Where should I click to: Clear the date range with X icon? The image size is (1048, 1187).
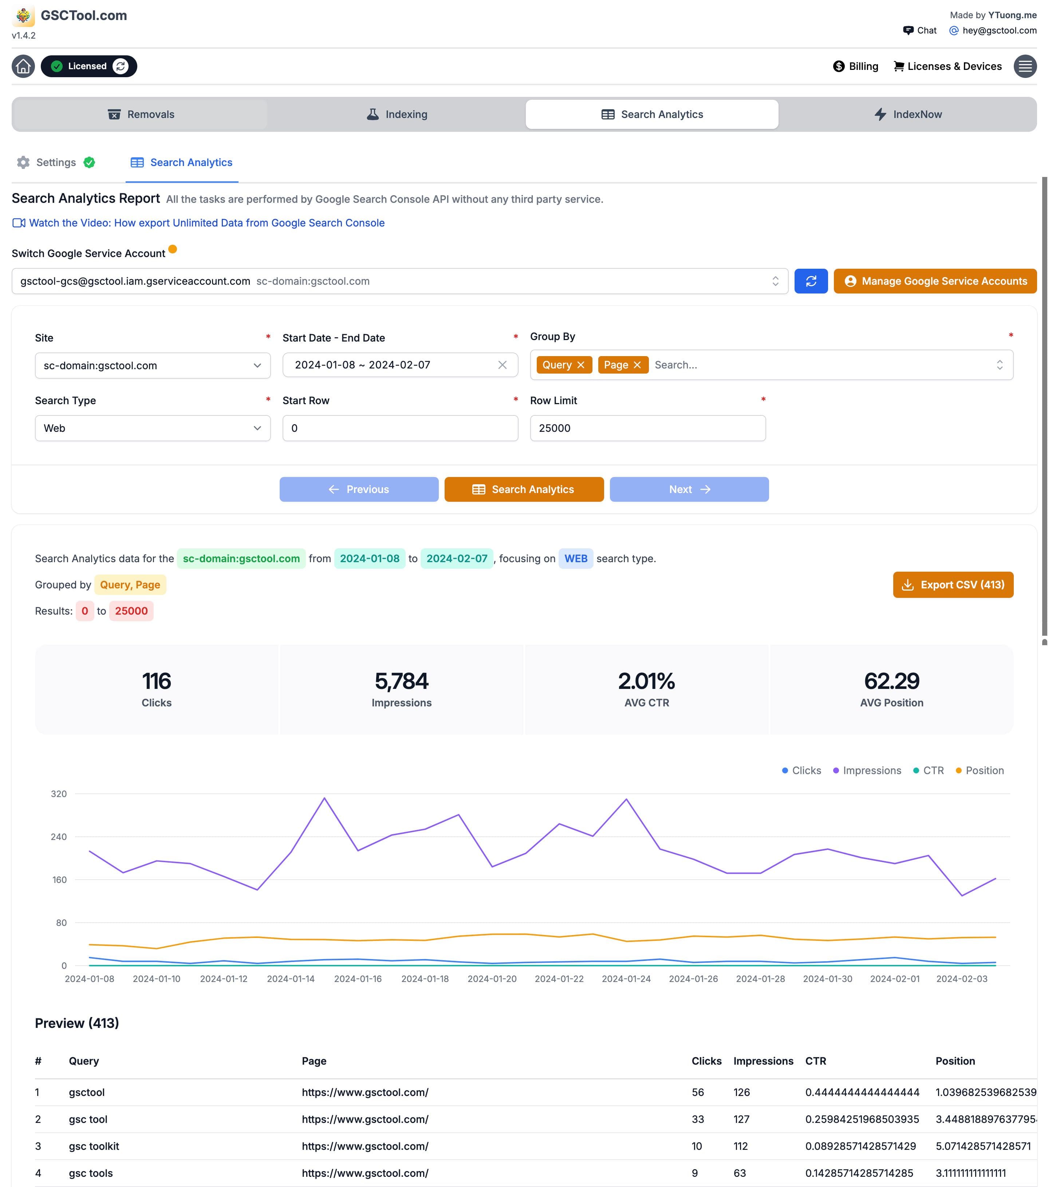[x=503, y=365]
